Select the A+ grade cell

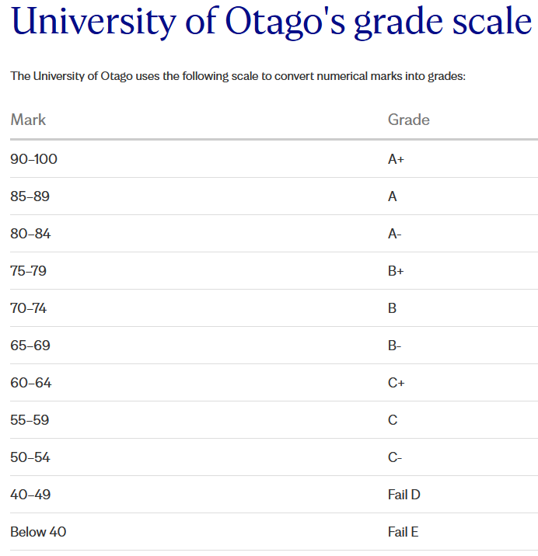pos(396,159)
